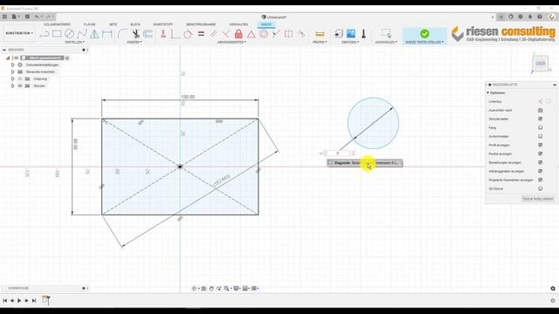The height and width of the screenshot is (314, 559).
Task: Select the Rectangle sketch tool
Action: (x=57, y=34)
